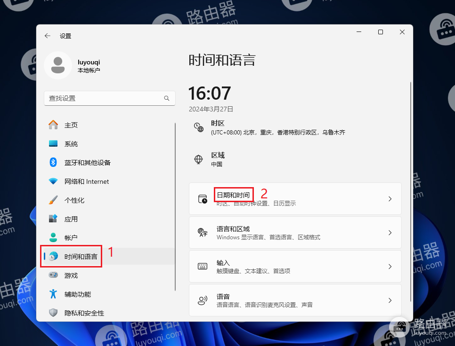Click the 时区 clock-globe icon

point(198,127)
